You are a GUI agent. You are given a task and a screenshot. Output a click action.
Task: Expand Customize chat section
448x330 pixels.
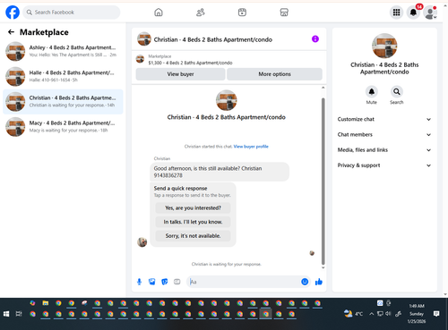(384, 119)
